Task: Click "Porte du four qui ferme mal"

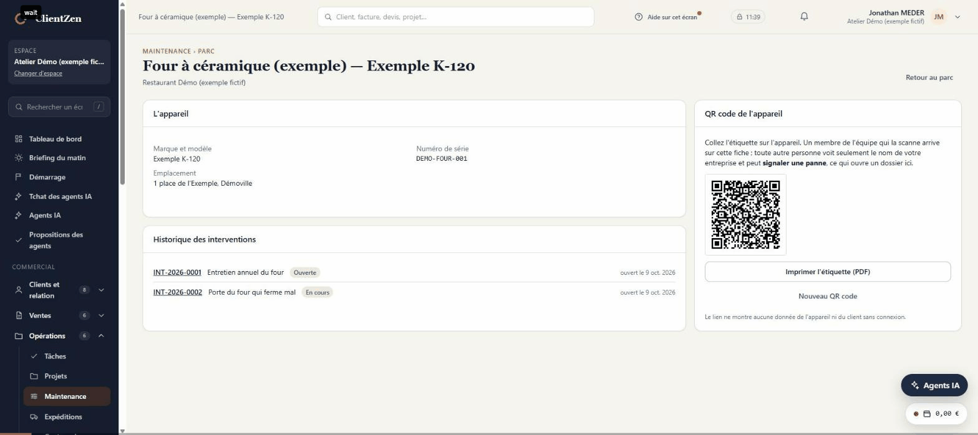Action: [252, 292]
